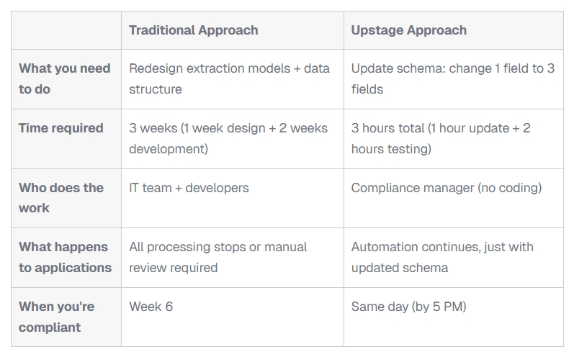Click the 'Traditional Approach' column header
574x357 pixels.
click(193, 30)
